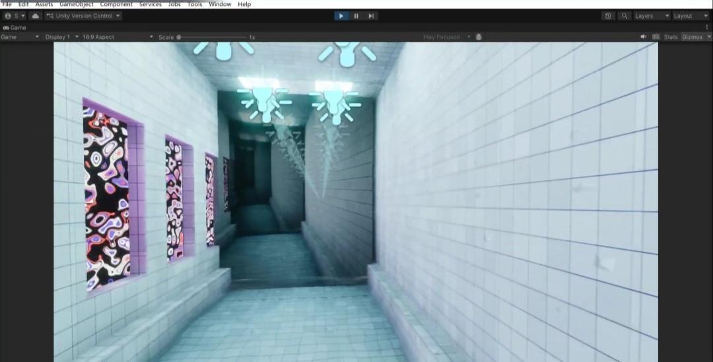713x362 pixels.
Task: Open the cloud services icon
Action: (36, 16)
